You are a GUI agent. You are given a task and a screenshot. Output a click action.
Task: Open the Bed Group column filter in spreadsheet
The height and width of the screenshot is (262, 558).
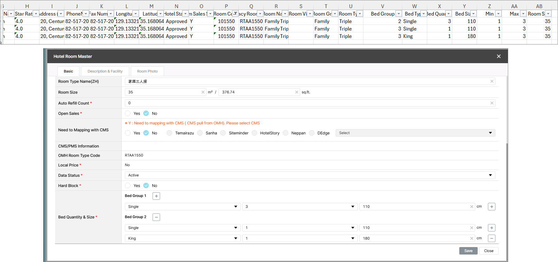click(x=399, y=14)
